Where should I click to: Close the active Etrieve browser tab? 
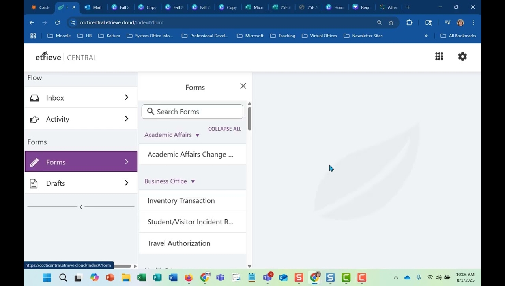pyautogui.click(x=74, y=7)
